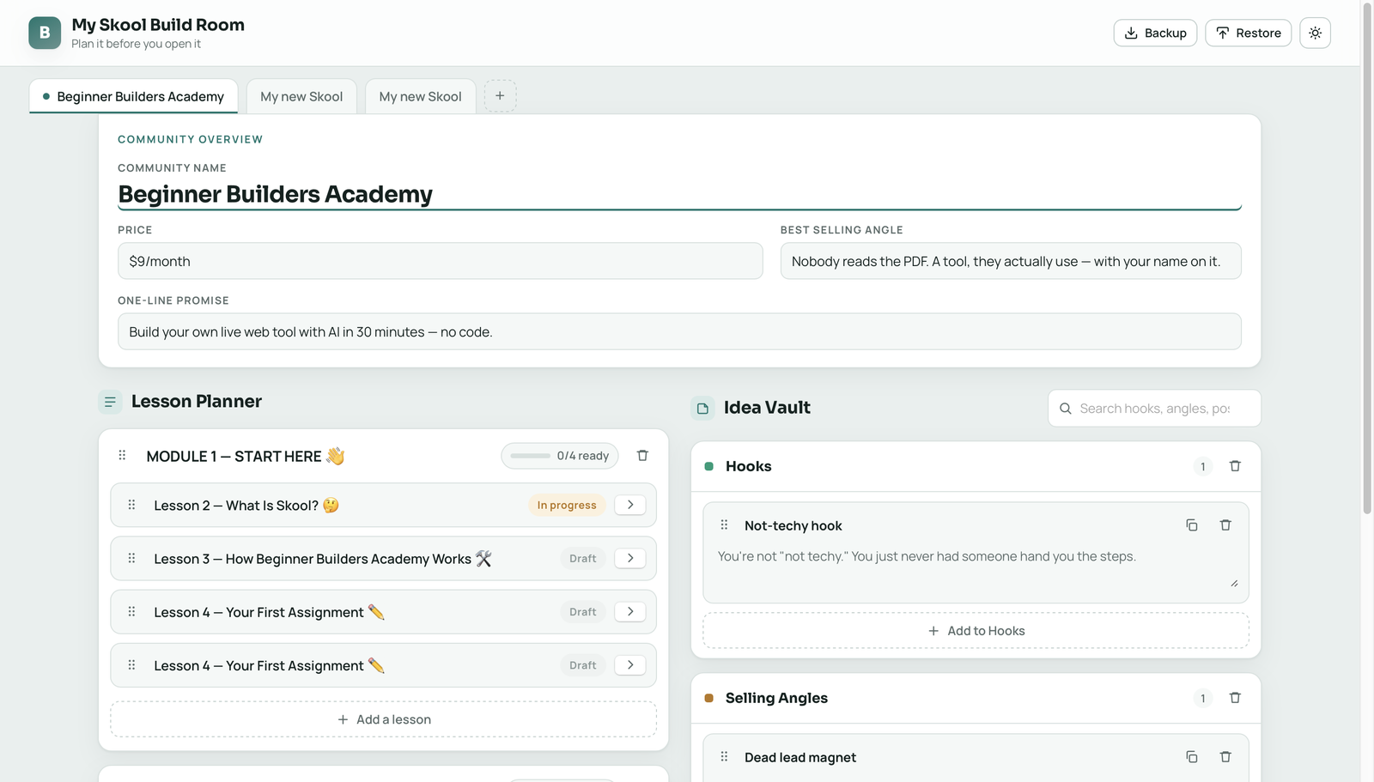Toggle the light/dark theme sun icon
Image resolution: width=1374 pixels, height=782 pixels.
coord(1315,33)
